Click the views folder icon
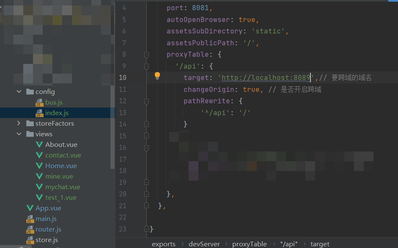The height and width of the screenshot is (248, 398). (30, 134)
